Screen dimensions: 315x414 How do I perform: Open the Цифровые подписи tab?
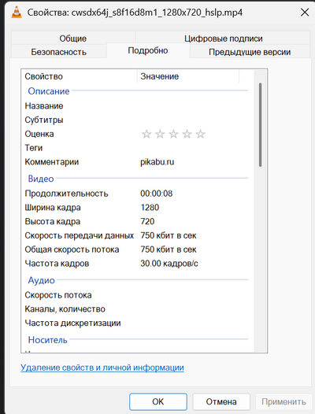pyautogui.click(x=224, y=39)
